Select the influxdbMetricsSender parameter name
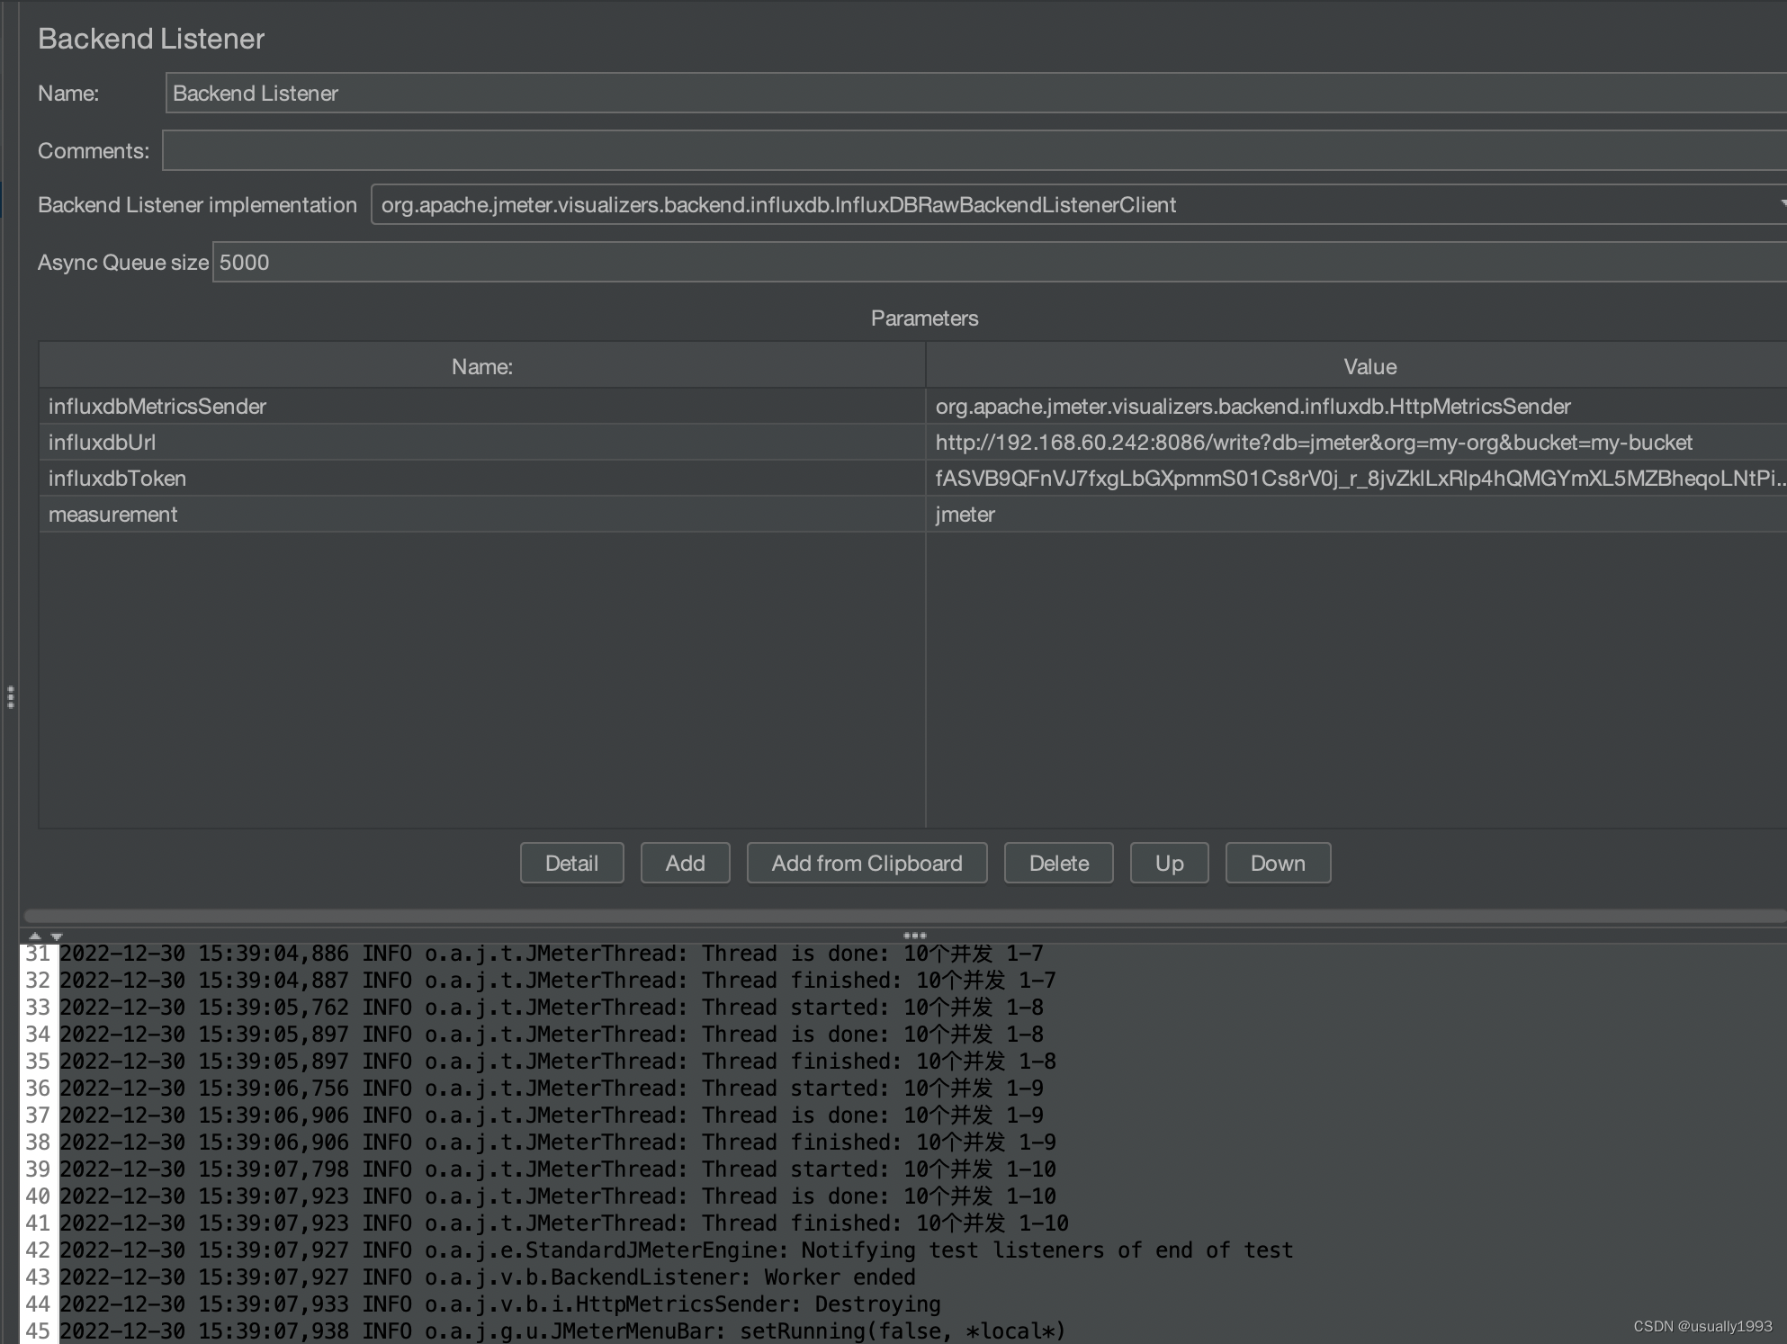This screenshot has width=1787, height=1344. point(482,406)
